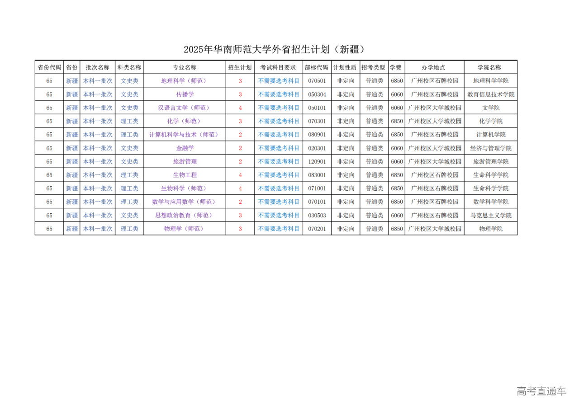Select the 地理科学（师范） major cell

[x=185, y=81]
